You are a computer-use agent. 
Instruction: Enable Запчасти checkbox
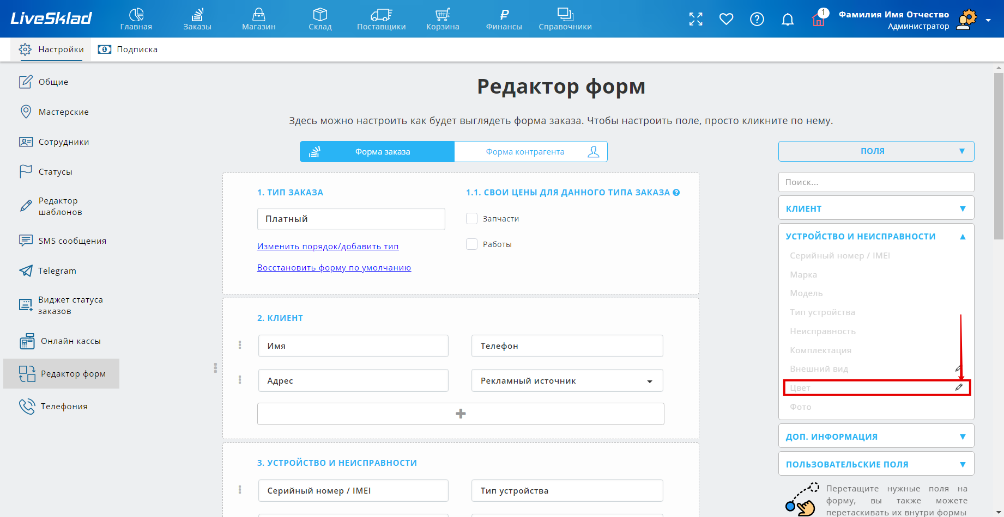coord(472,218)
